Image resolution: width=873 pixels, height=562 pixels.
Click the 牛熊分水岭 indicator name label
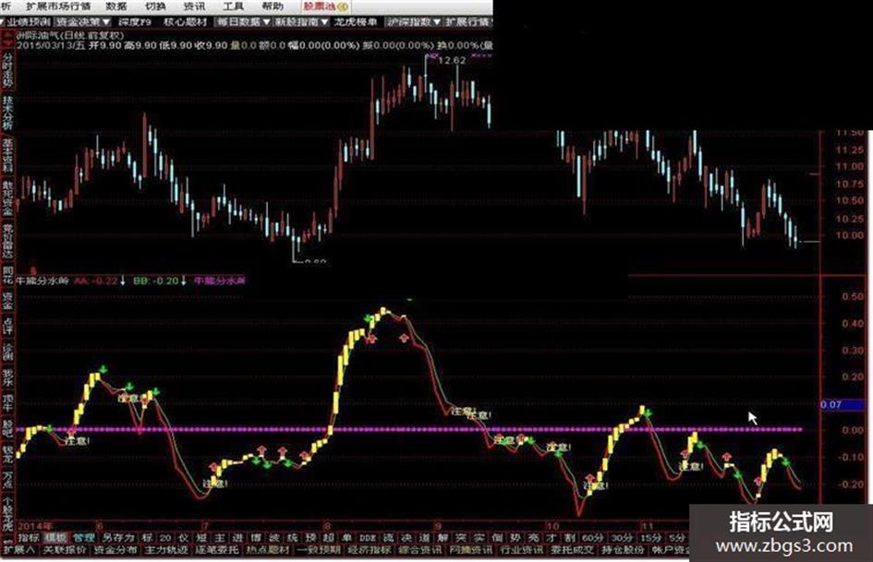click(42, 281)
